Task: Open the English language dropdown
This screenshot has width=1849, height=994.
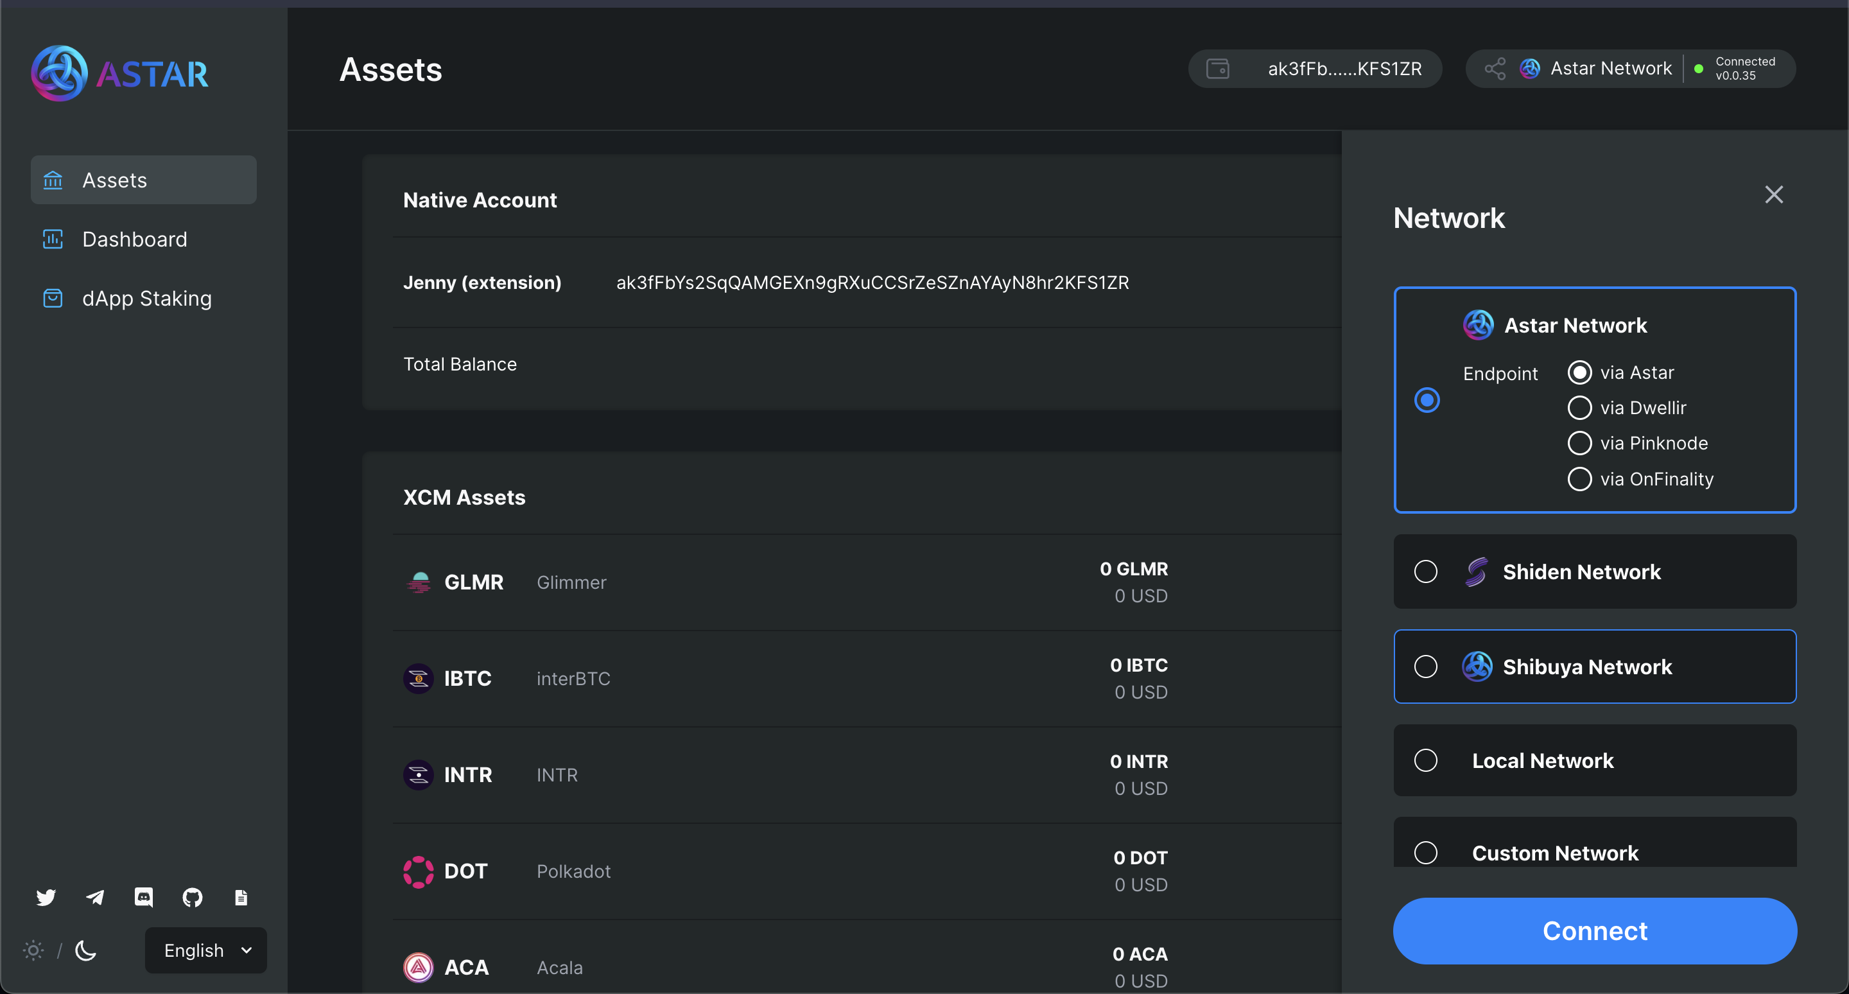Action: point(206,950)
